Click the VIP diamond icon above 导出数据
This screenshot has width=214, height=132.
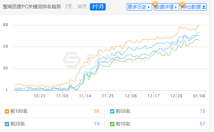(182, 4)
